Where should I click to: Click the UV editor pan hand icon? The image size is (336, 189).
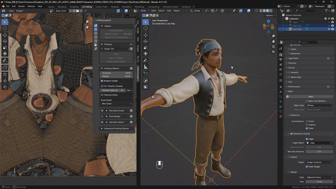point(87,27)
